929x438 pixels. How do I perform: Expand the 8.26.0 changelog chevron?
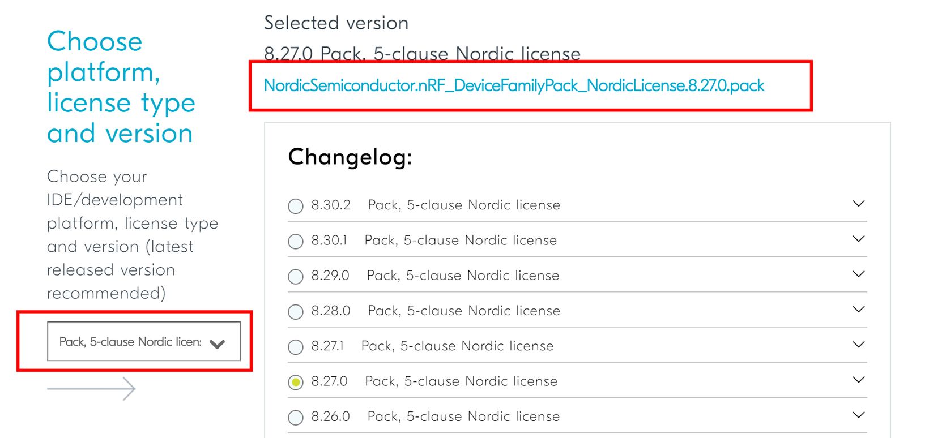859,415
